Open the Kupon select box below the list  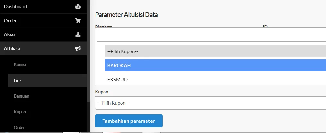210,103
